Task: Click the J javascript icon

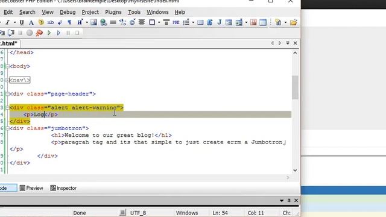Action: click(x=219, y=22)
